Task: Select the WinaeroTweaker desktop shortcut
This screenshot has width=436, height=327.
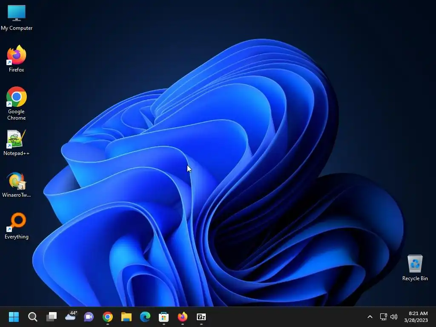Action: [x=17, y=185]
